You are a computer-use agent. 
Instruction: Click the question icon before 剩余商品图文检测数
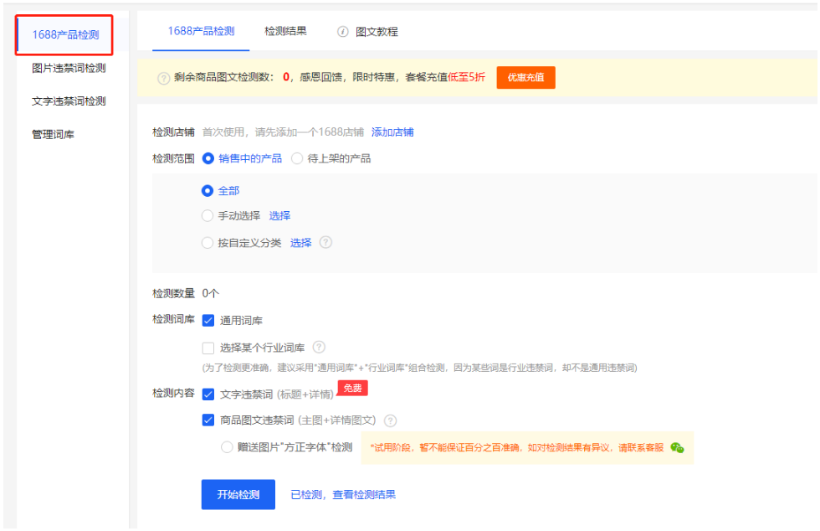point(164,78)
